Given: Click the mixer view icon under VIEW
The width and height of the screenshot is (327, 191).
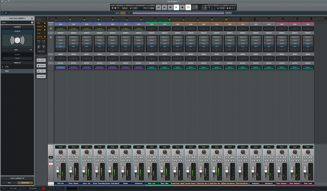Looking at the screenshot, I should pos(115,8).
